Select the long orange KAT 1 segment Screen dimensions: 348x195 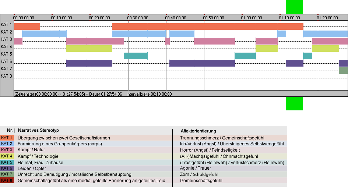coord(208,26)
